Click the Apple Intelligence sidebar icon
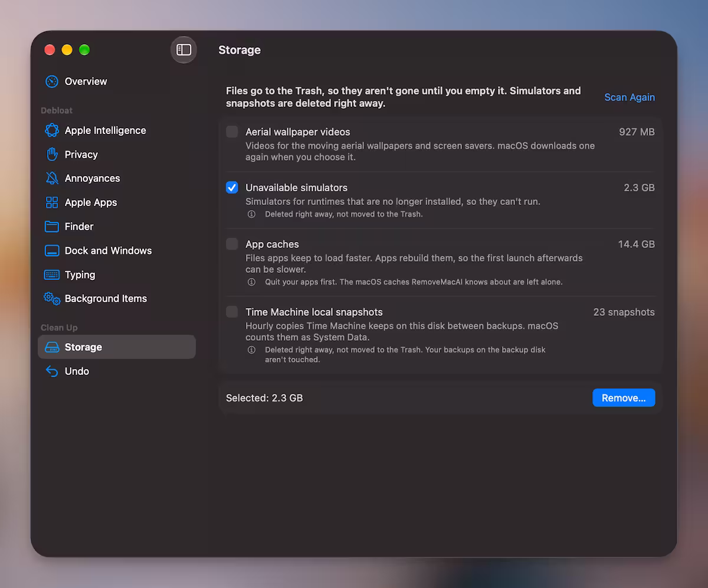Screen dimensions: 708x588 coord(52,130)
